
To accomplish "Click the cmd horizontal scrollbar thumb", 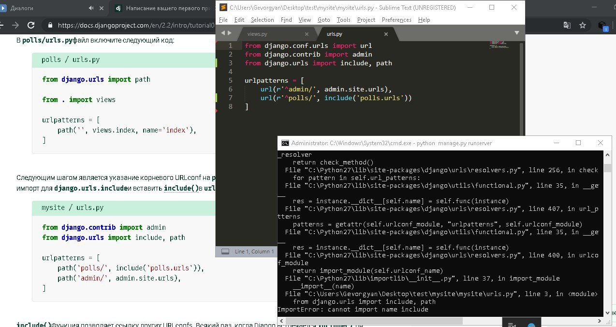I will [x=374, y=321].
